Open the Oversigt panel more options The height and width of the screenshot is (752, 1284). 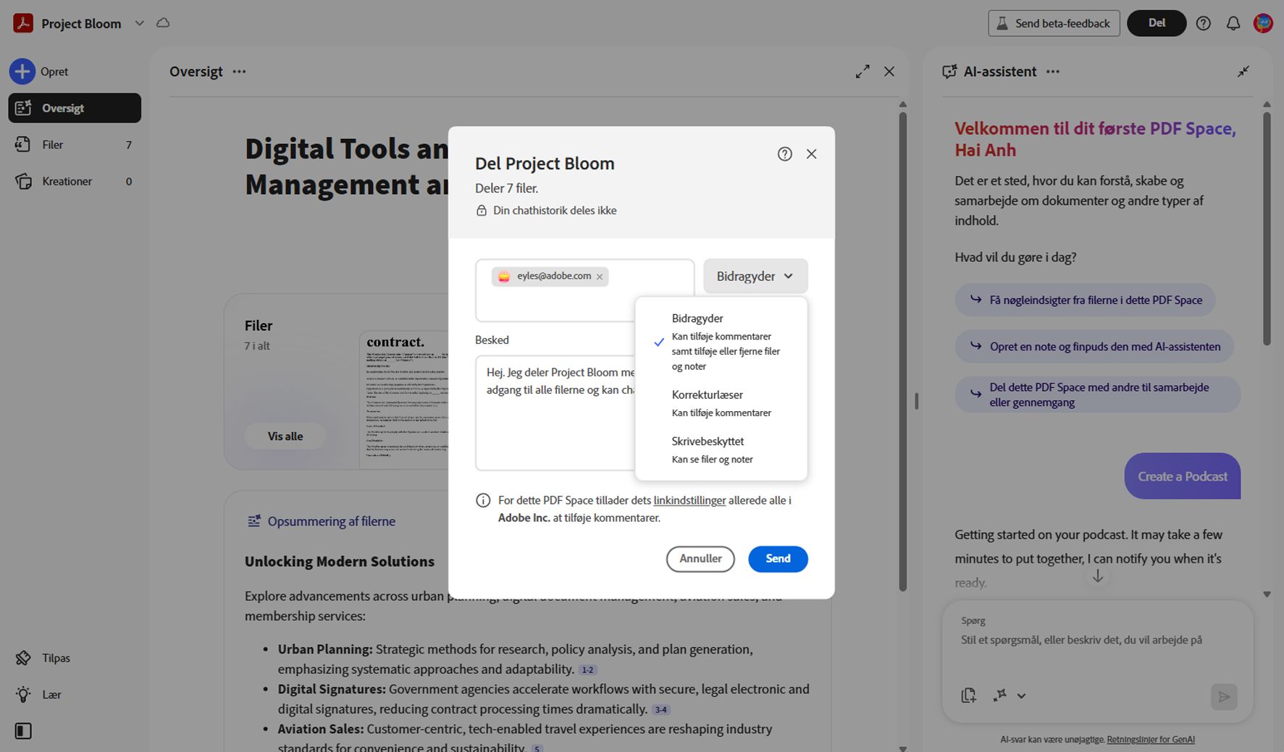(x=239, y=72)
